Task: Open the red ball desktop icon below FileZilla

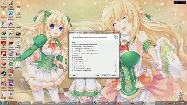Action: (4, 65)
